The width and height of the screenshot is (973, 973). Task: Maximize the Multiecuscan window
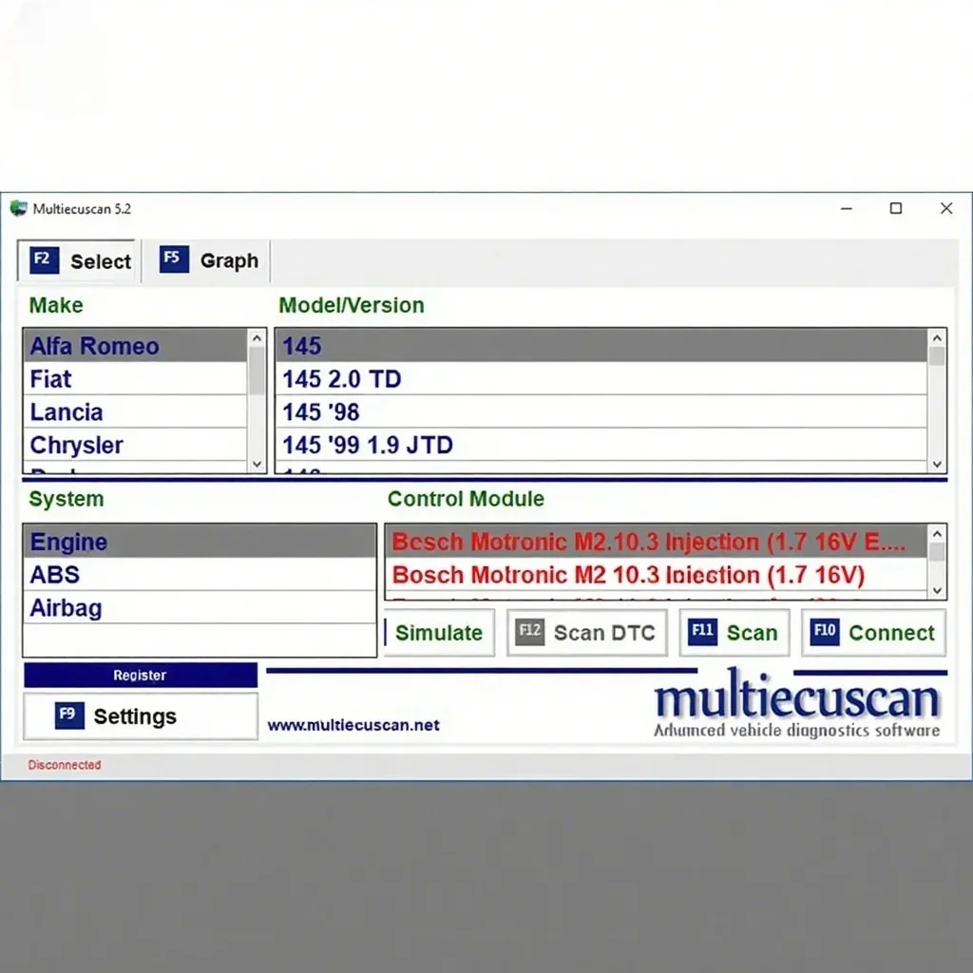pyautogui.click(x=895, y=208)
